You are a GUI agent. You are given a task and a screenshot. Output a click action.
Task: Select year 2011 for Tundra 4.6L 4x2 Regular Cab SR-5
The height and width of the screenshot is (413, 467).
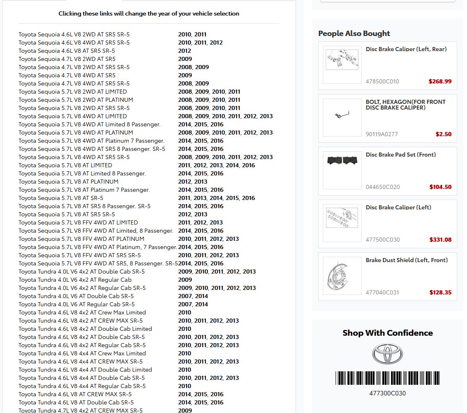point(200,345)
